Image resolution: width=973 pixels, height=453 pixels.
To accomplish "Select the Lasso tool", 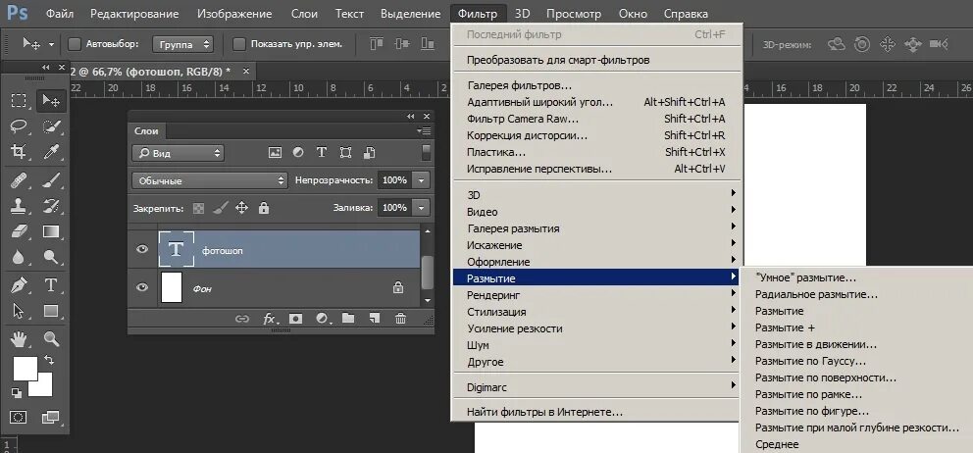I will (20, 126).
